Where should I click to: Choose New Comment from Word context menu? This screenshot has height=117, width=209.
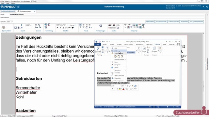119,81
